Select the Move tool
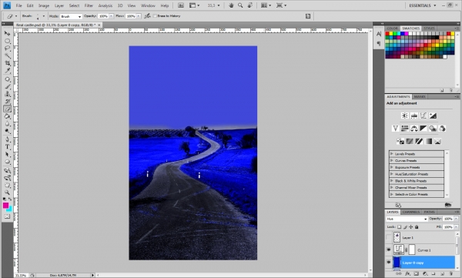462x278 pixels. [7, 33]
